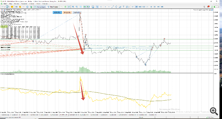Open the New Order button

point(53,7)
